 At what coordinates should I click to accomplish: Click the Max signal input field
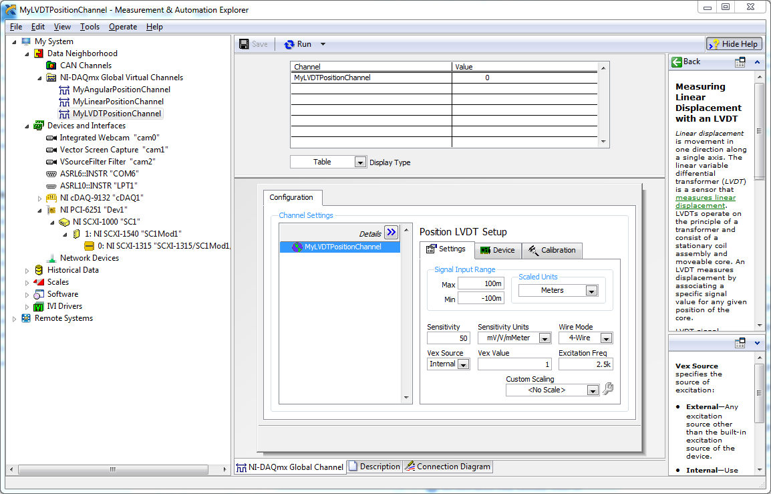coord(480,284)
